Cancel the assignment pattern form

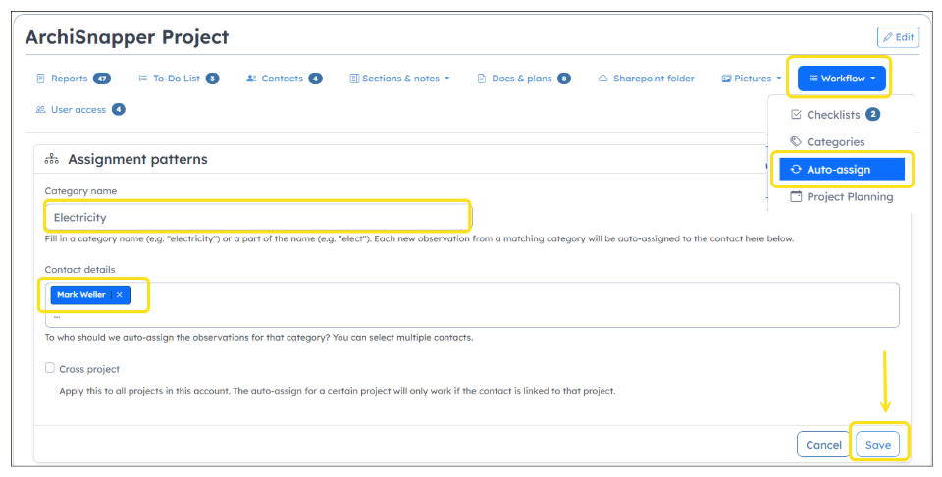click(823, 445)
